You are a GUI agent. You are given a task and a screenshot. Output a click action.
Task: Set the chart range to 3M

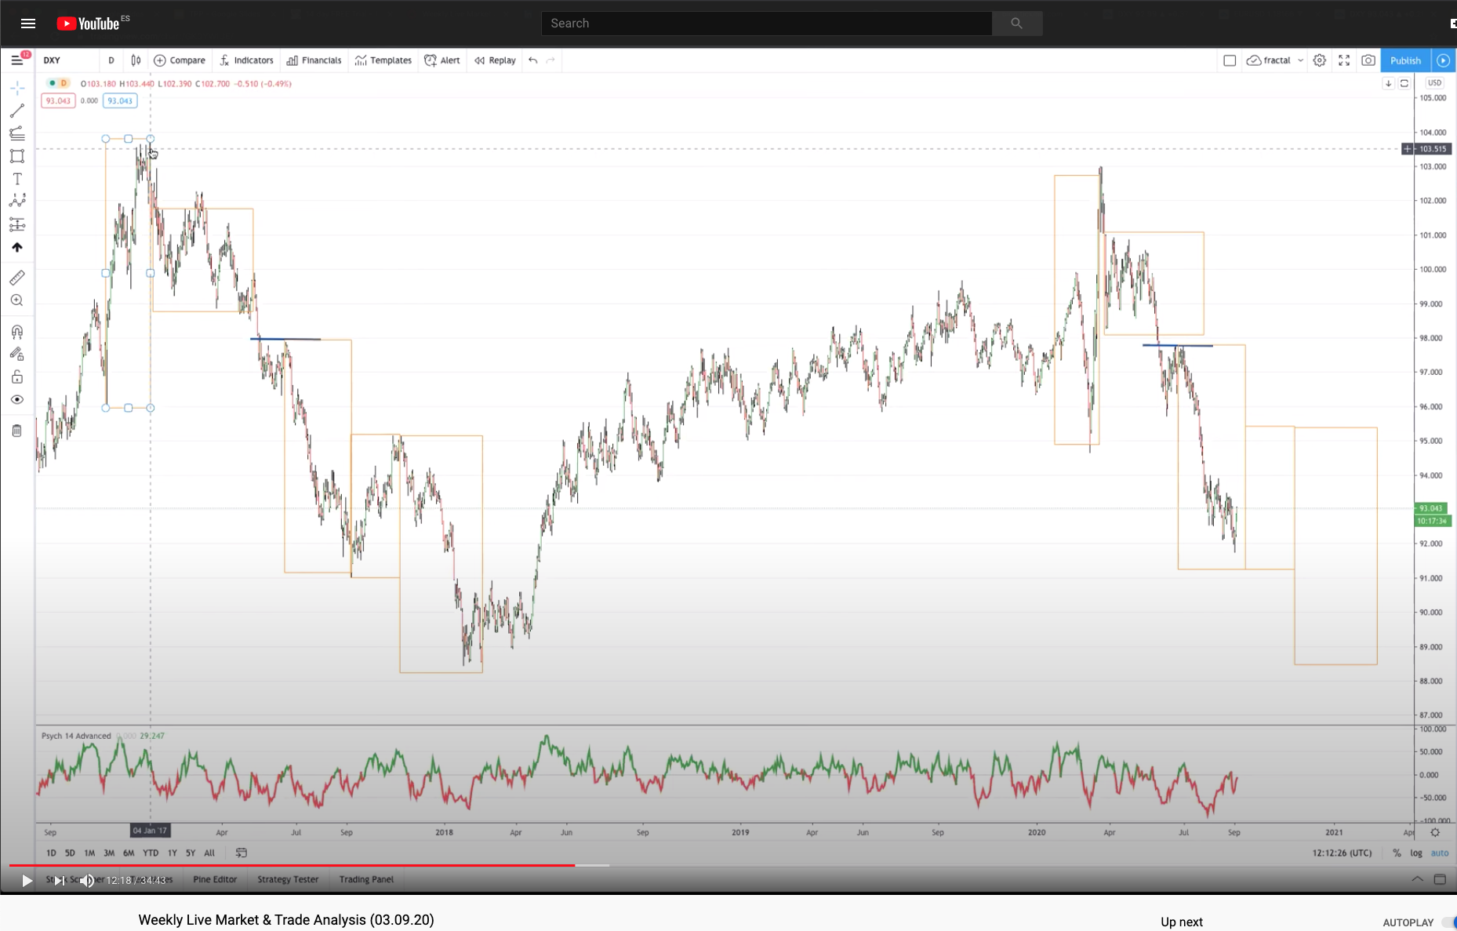point(109,853)
